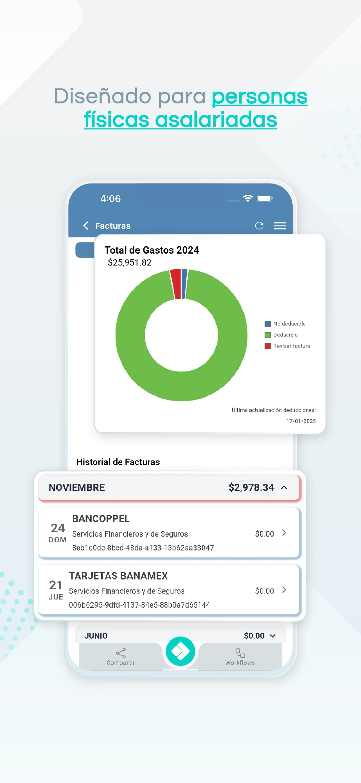Image resolution: width=361 pixels, height=783 pixels.
Task: Click the green Deducible legend swatch
Action: [268, 335]
